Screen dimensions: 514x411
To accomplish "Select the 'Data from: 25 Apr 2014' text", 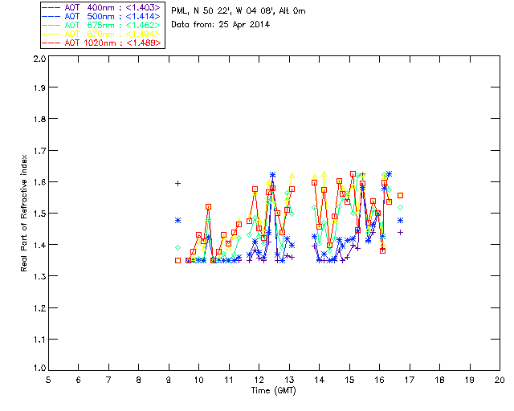I will pos(220,25).
